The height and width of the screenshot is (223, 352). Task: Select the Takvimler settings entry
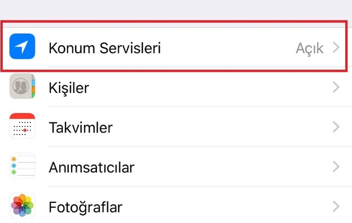[x=81, y=127]
